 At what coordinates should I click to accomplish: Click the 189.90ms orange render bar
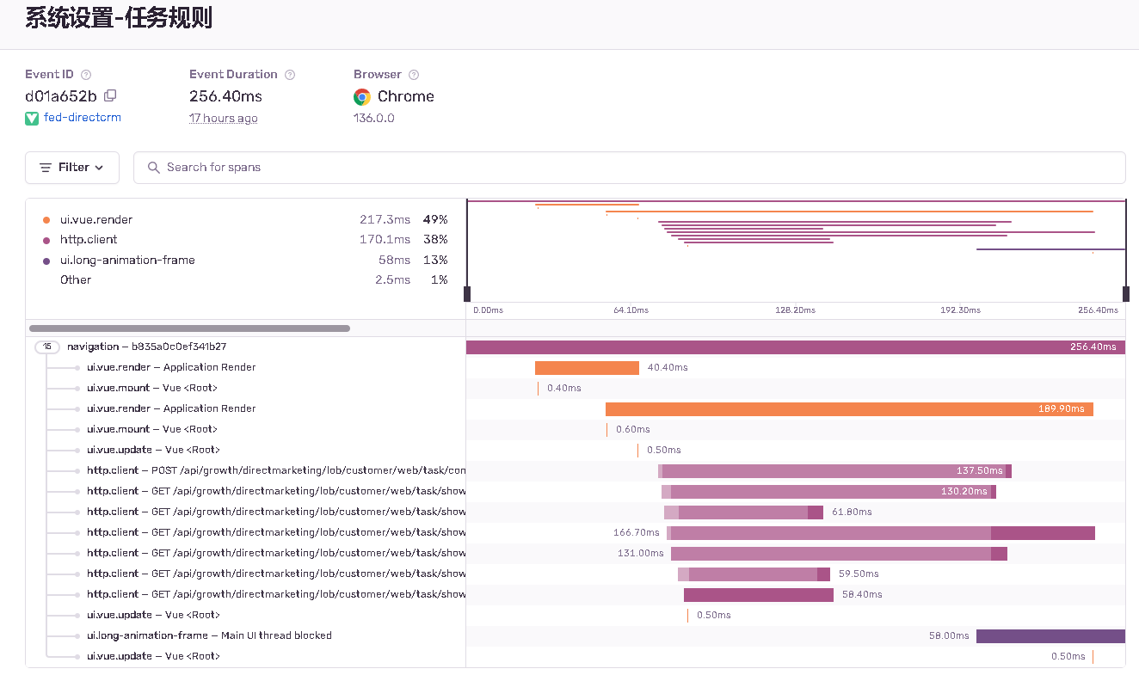[849, 409]
